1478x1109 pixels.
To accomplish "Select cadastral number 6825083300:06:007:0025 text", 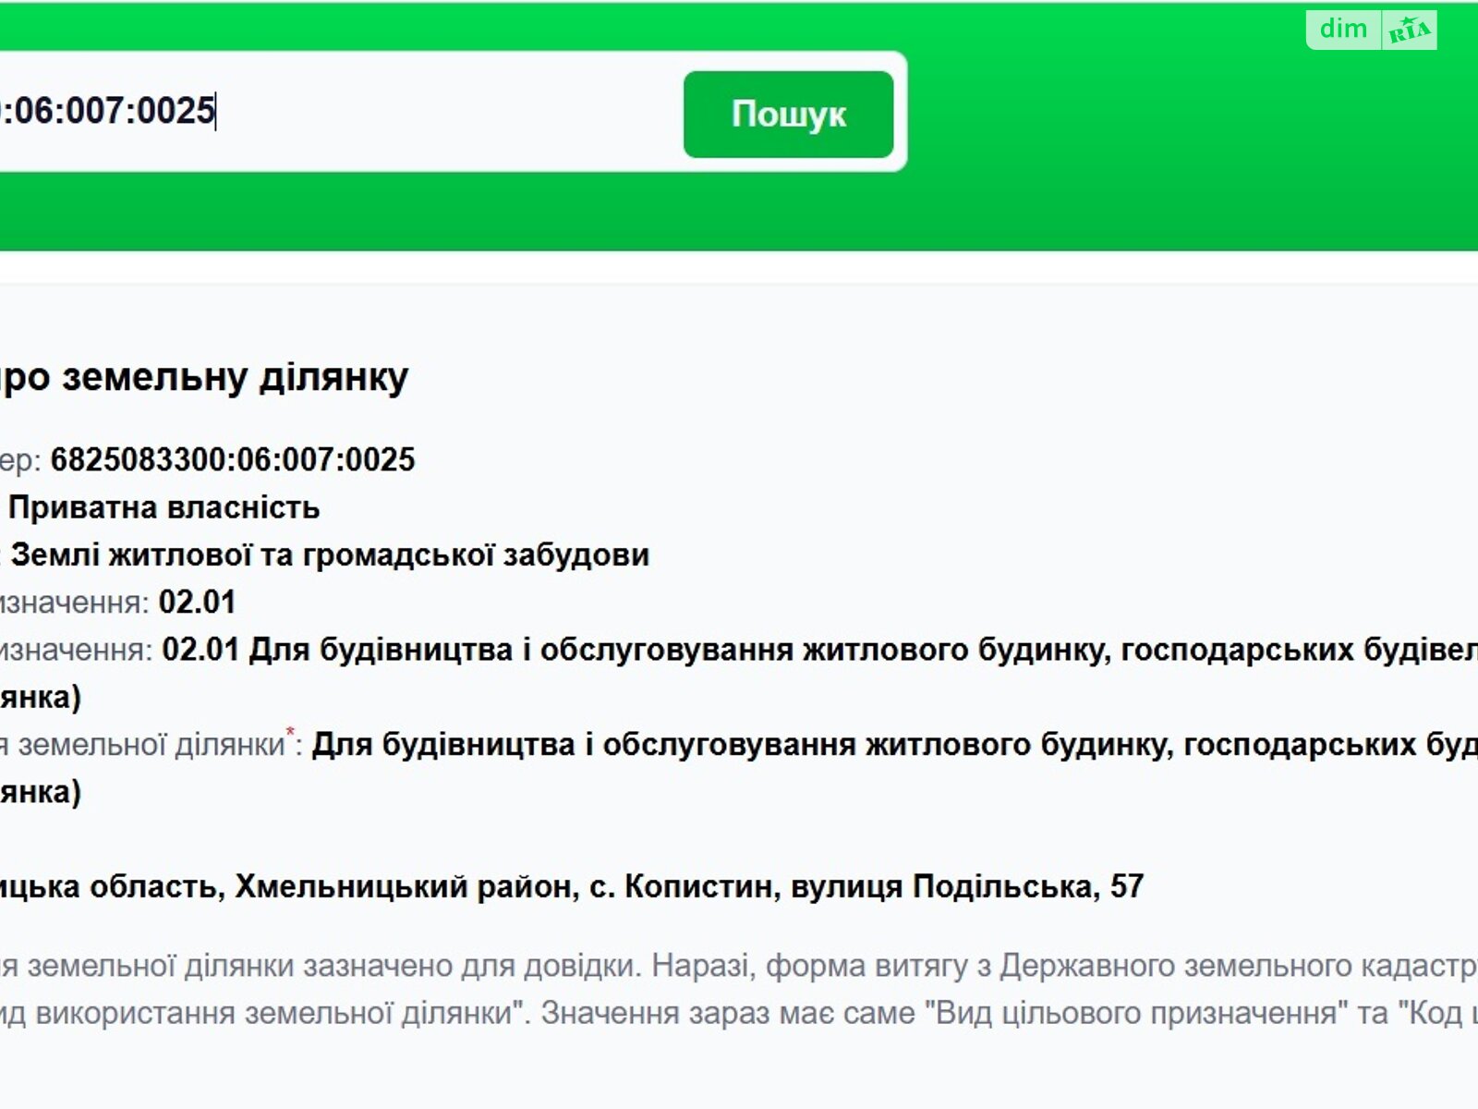I will click(233, 459).
